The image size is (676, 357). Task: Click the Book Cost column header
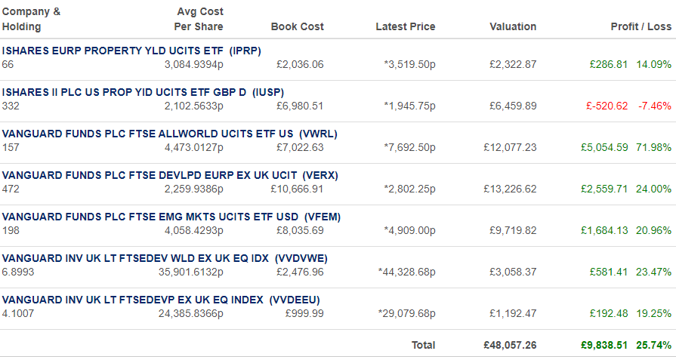click(298, 26)
